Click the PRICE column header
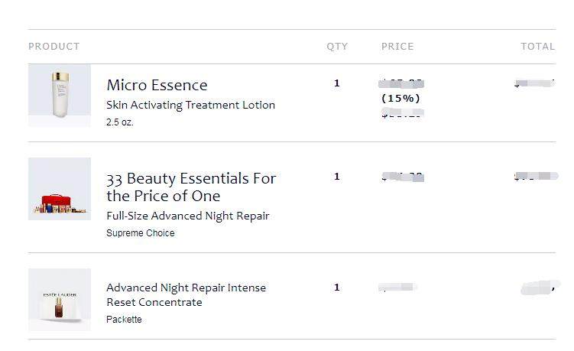Image resolution: width=574 pixels, height=351 pixels. click(x=397, y=47)
